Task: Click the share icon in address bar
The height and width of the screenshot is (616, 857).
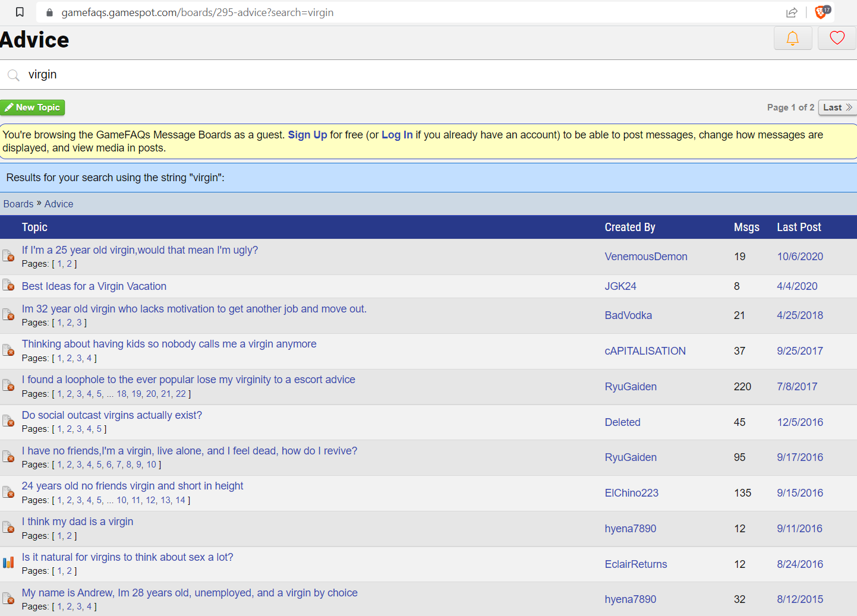Action: pyautogui.click(x=792, y=12)
